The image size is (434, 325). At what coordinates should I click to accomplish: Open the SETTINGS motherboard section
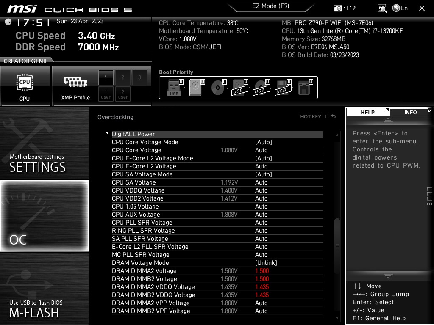[44, 143]
